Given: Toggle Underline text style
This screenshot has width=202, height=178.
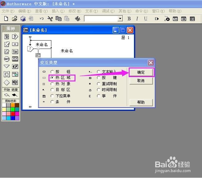Looking at the screenshot, I should pyautogui.click(x=146, y=19).
